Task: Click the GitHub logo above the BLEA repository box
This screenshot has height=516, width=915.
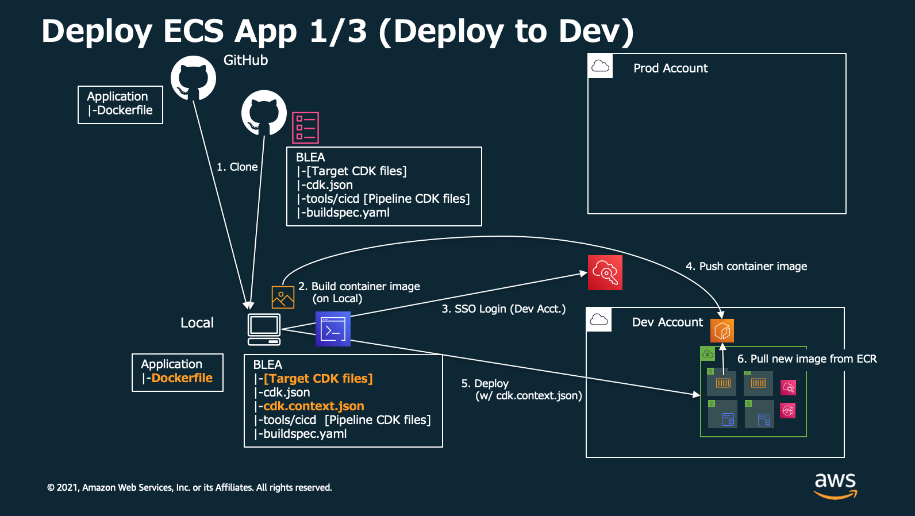Action: pos(264,113)
